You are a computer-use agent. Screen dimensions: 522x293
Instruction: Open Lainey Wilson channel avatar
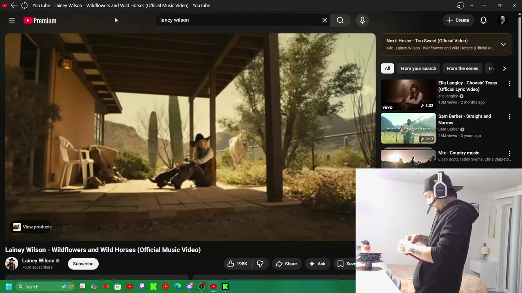point(11,263)
